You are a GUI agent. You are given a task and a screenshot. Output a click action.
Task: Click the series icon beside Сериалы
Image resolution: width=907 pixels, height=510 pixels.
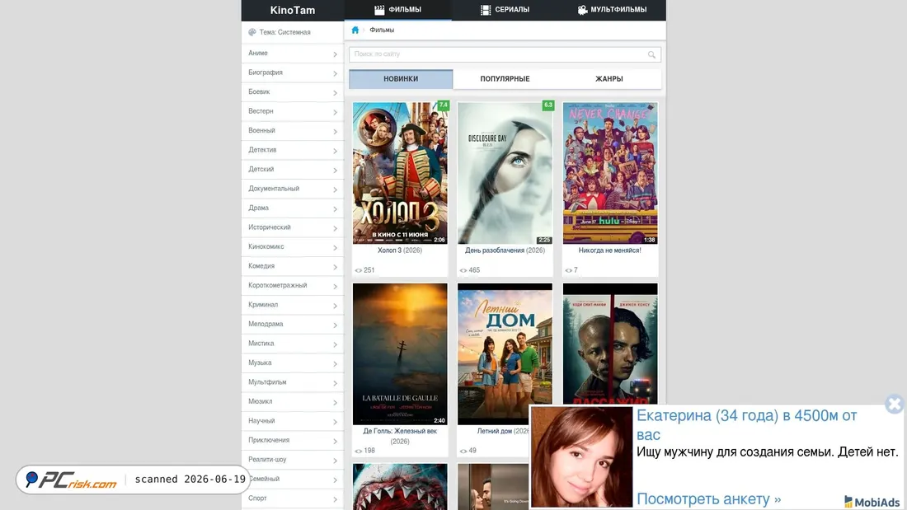click(486, 10)
